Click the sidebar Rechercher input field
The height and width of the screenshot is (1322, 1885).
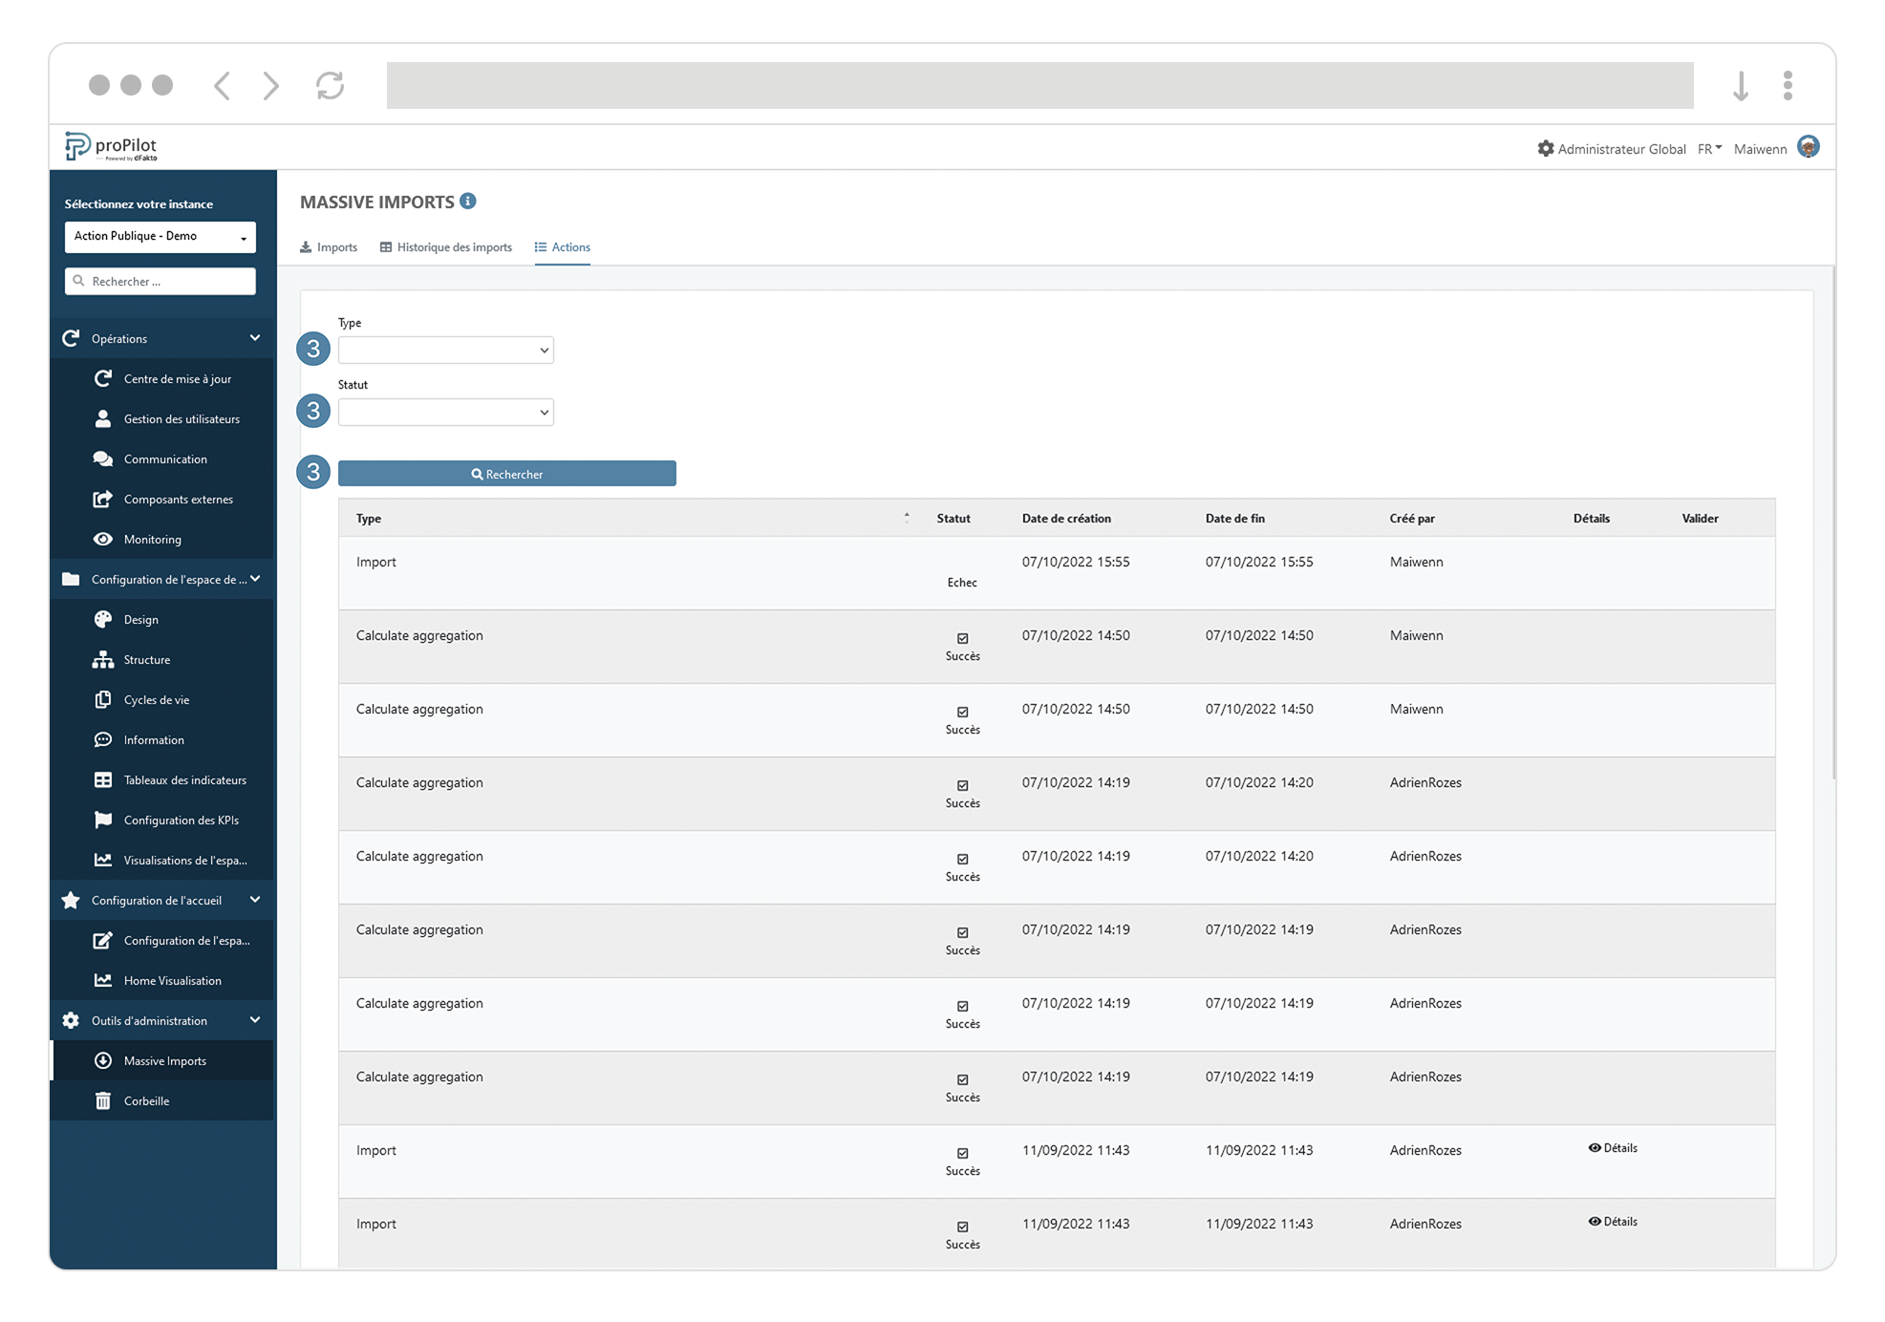(x=160, y=281)
